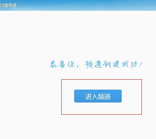
Task: Click the handwritten 恭喜你 greeting text
Action: pyautogui.click(x=62, y=64)
